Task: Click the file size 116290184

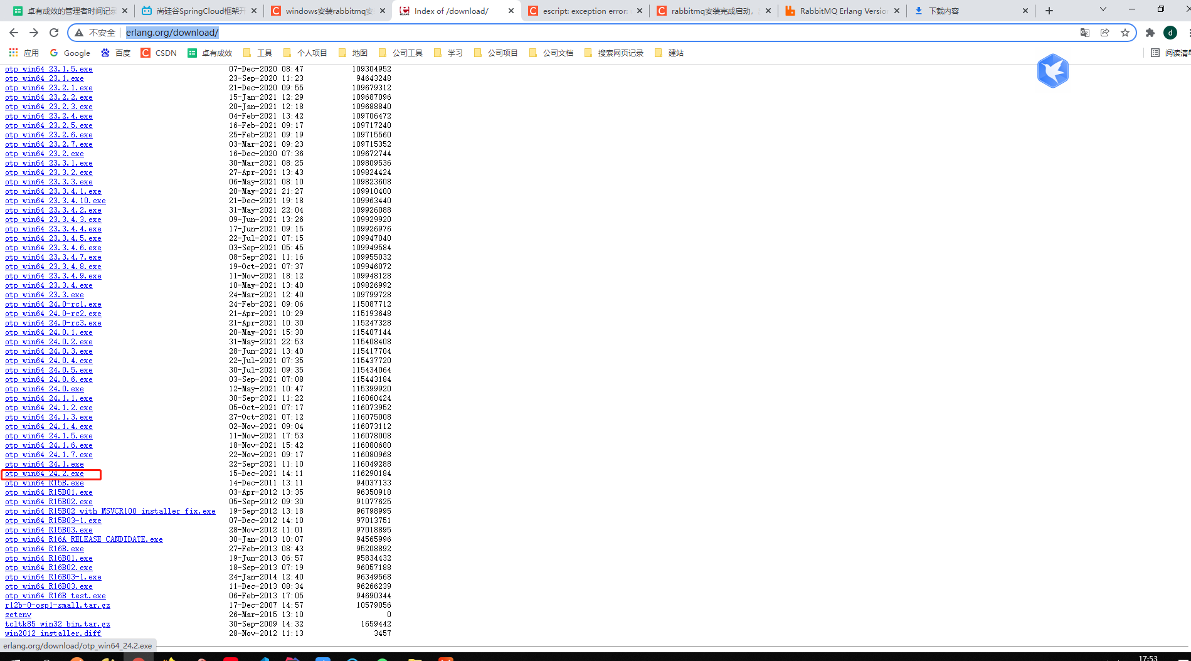Action: (x=371, y=474)
